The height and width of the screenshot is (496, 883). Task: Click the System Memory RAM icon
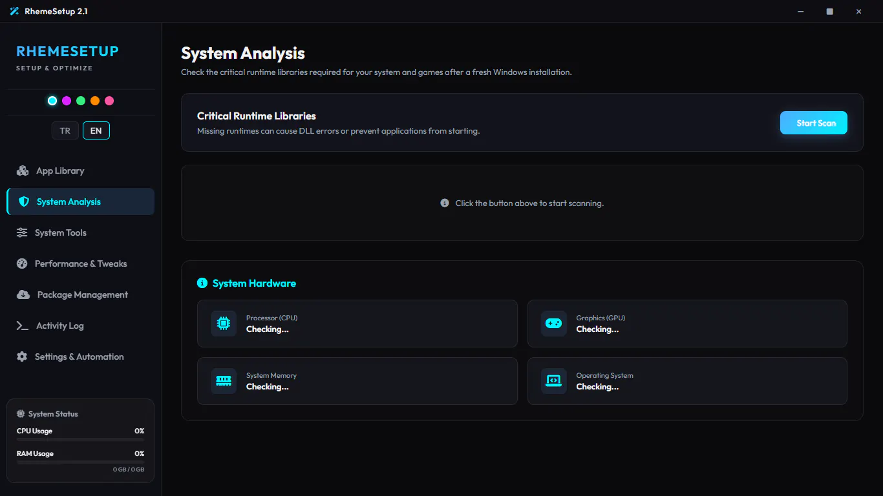click(x=224, y=381)
